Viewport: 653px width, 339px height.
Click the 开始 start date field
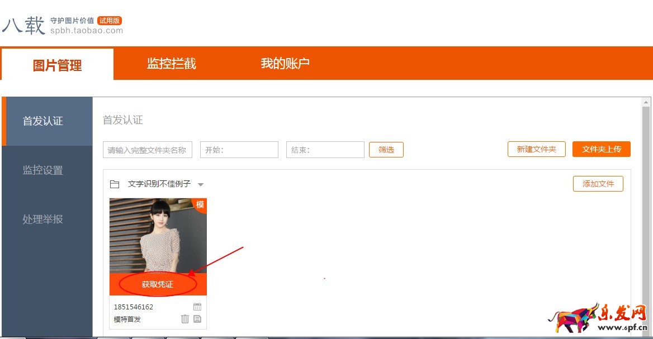pyautogui.click(x=239, y=149)
